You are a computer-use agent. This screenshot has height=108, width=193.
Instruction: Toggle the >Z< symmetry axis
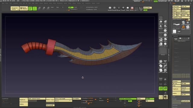point(130,101)
